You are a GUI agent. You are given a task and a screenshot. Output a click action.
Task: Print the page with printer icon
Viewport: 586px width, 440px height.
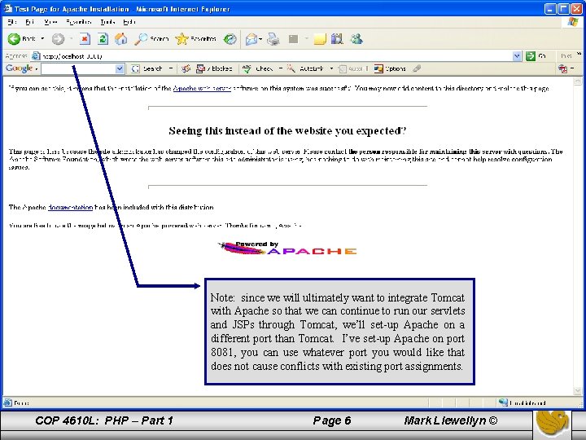click(x=273, y=39)
